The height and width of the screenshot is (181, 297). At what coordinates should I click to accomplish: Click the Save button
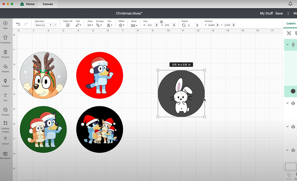(x=279, y=13)
